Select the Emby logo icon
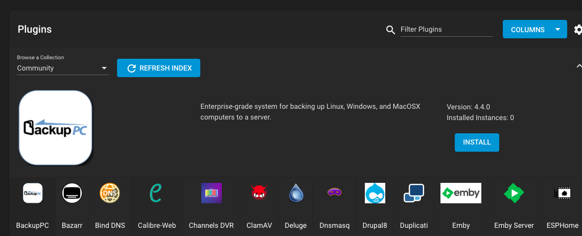This screenshot has width=582, height=236. 460,193
